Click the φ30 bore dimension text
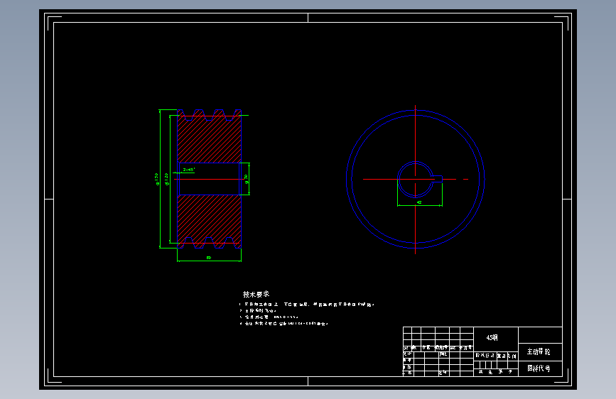The height and width of the screenshot is (399, 616). pyautogui.click(x=247, y=179)
